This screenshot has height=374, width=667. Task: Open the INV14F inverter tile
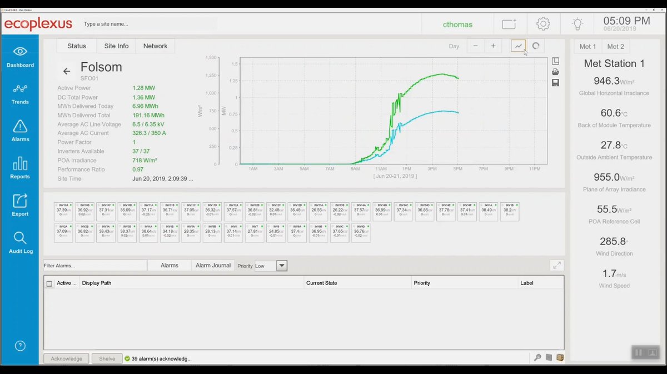click(467, 212)
